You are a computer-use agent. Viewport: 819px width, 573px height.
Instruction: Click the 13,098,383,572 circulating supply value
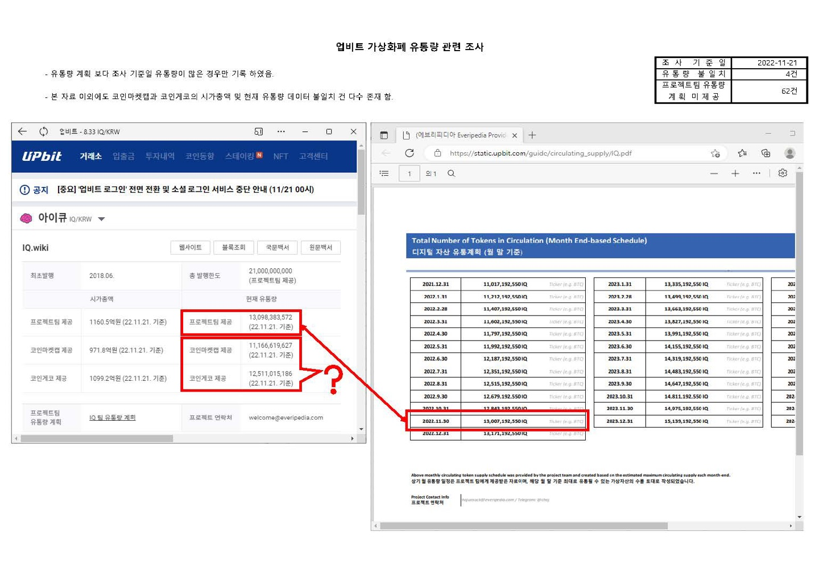pyautogui.click(x=271, y=317)
